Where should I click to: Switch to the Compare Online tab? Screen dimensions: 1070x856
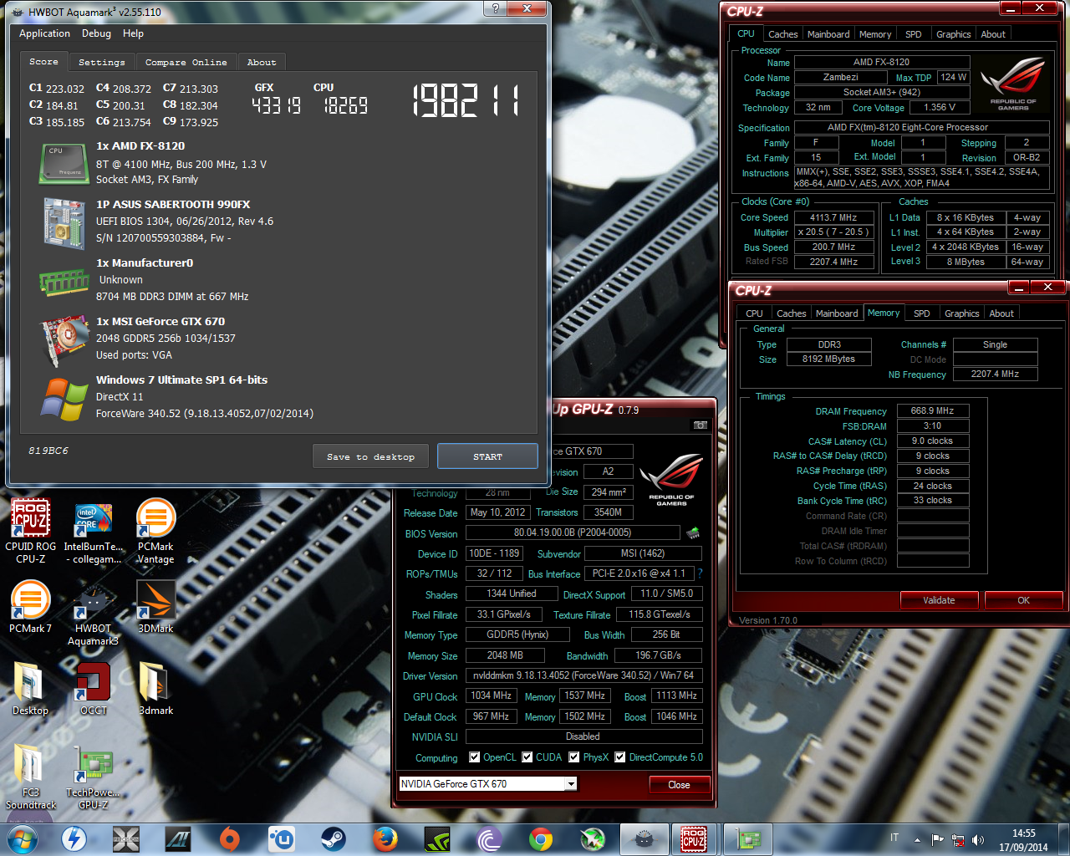(186, 62)
